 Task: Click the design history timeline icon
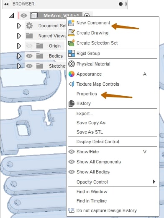pos(71,210)
